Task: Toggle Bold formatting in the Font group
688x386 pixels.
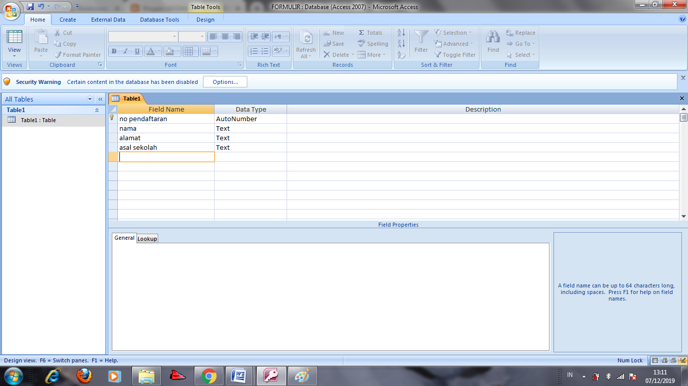Action: pos(113,52)
